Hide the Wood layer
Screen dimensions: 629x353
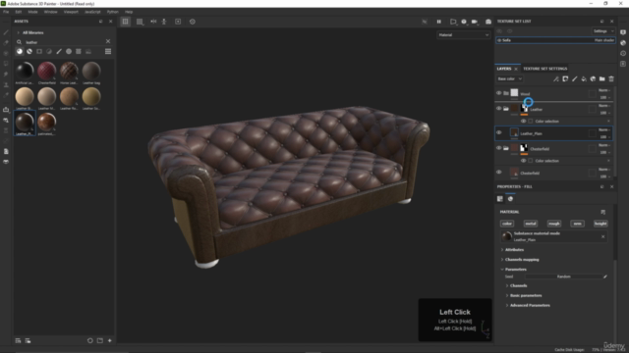coord(499,93)
